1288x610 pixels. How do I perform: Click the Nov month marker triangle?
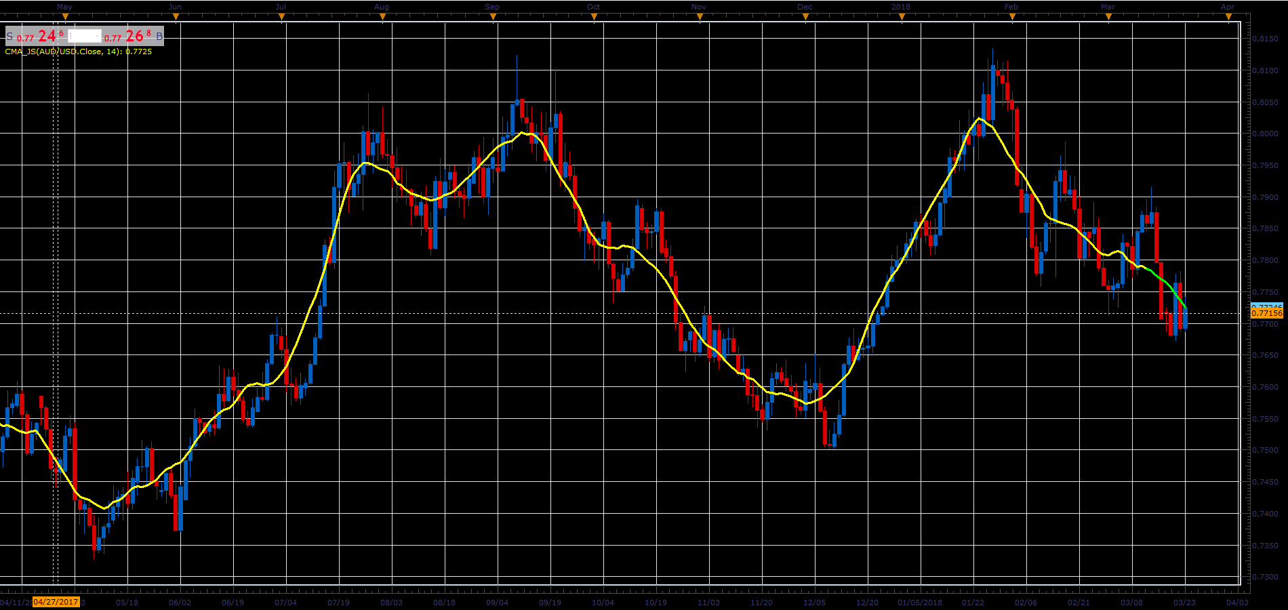(700, 17)
